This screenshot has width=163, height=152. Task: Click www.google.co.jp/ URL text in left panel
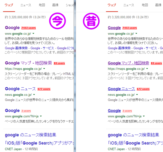tap(18, 34)
